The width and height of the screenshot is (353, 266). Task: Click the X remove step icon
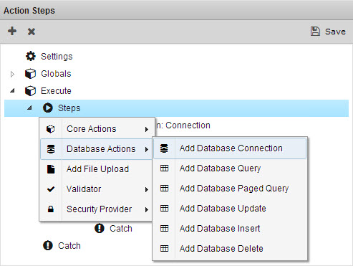tap(32, 32)
